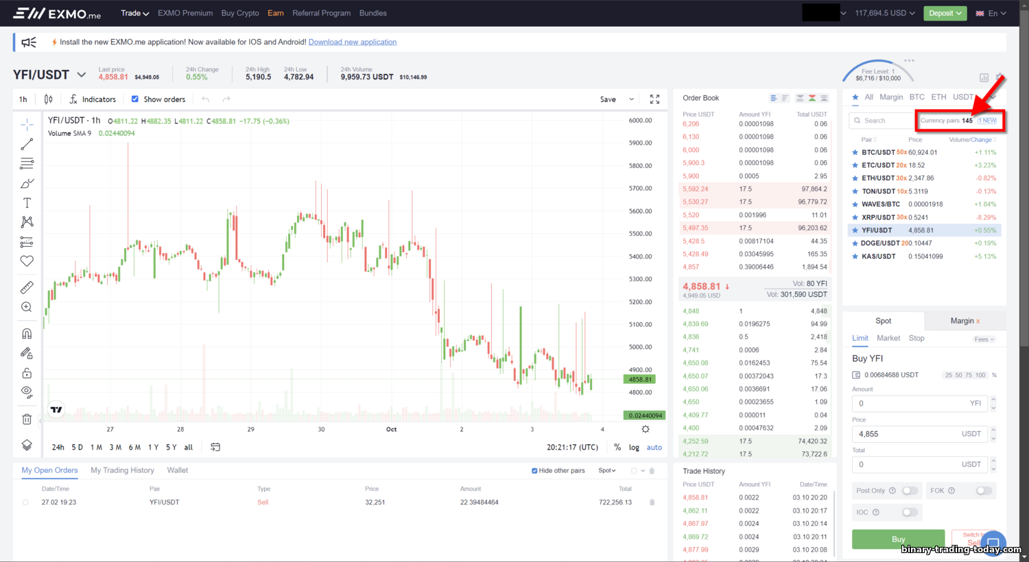Select the Market order tab
This screenshot has width=1029, height=562.
pos(888,338)
